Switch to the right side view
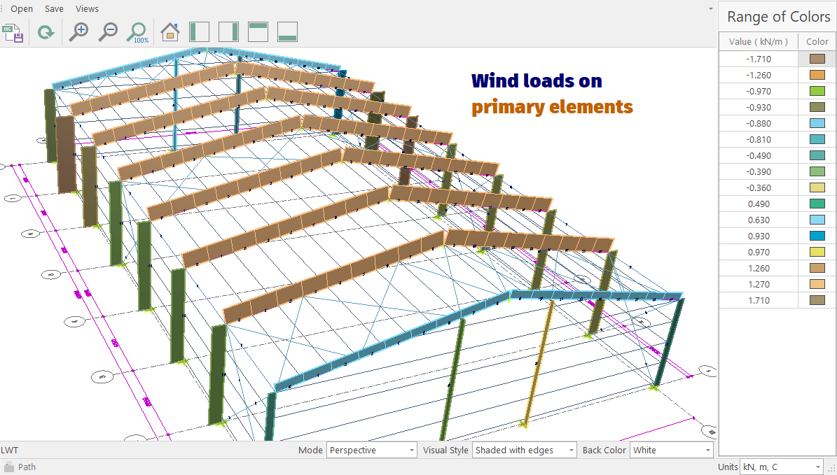 [x=228, y=32]
